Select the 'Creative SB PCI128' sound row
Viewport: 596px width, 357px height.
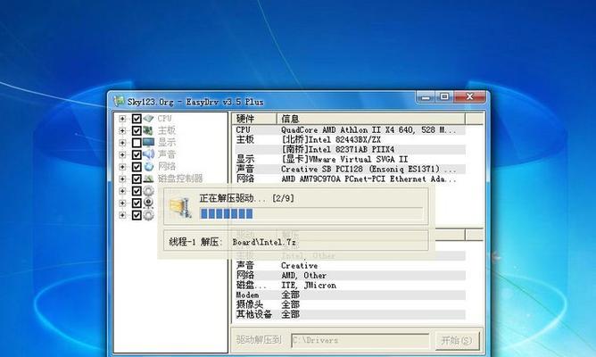(350, 170)
